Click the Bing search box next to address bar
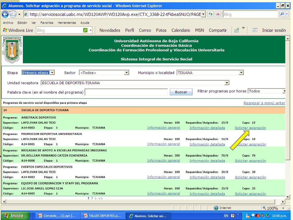 click(250, 14)
